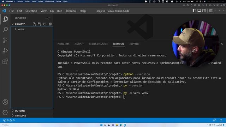Open the Terminal menu

click(x=71, y=11)
